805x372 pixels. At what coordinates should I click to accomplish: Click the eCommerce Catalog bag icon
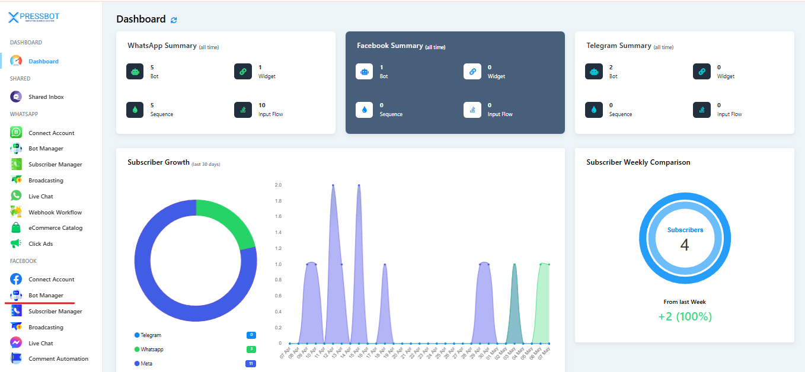click(16, 227)
